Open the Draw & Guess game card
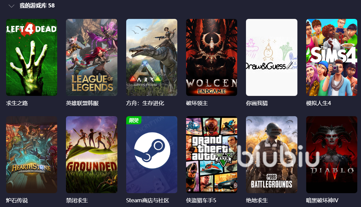The height and width of the screenshot is (207, 361). [x=272, y=57]
